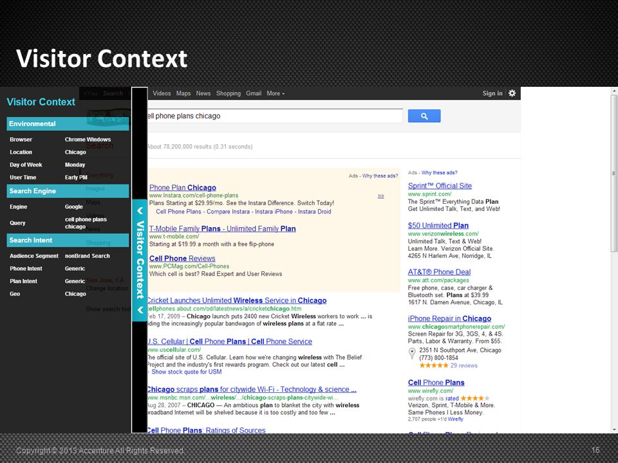The height and width of the screenshot is (463, 618).
Task: Click the Day of Week value Monday
Action: click(75, 165)
